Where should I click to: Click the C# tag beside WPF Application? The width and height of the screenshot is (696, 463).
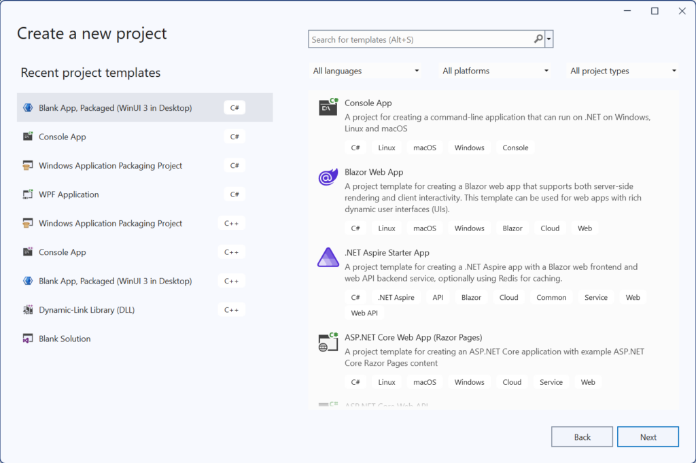(234, 194)
